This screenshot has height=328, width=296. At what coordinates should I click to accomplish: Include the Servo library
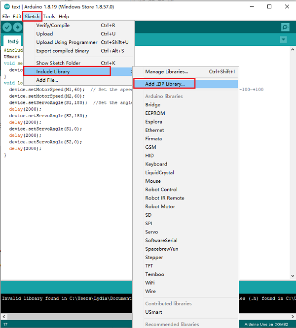[186, 232]
